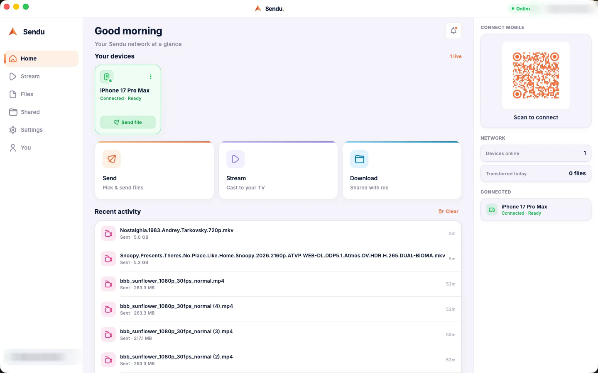Viewport: 598px width, 373px height.
Task: Open the notifications bell
Action: point(453,31)
